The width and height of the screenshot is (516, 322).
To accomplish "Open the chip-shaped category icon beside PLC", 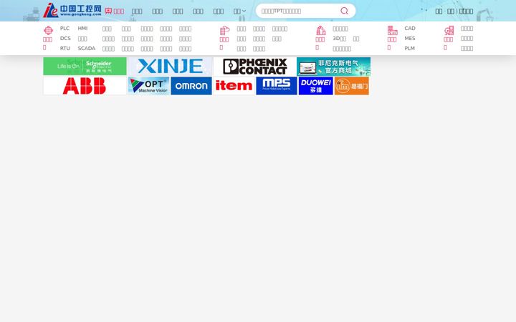I will (48, 30).
